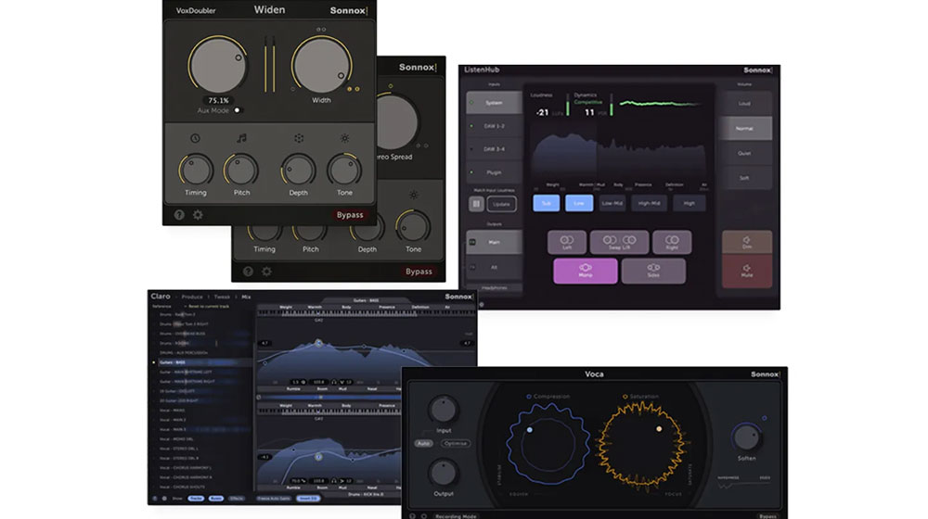The image size is (928, 519).
Task: Click the 75.1% value field
Action: tap(218, 100)
